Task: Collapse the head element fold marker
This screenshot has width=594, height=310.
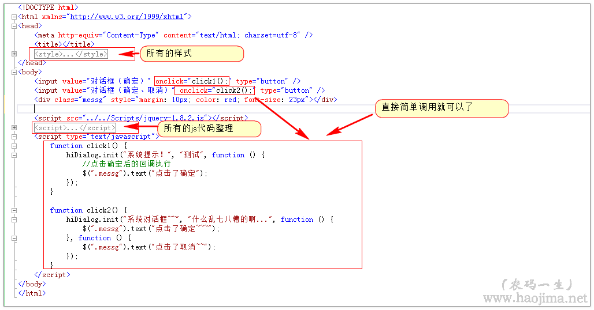Action: point(14,26)
